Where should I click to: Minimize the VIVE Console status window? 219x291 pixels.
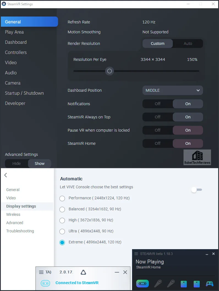tap(117, 272)
